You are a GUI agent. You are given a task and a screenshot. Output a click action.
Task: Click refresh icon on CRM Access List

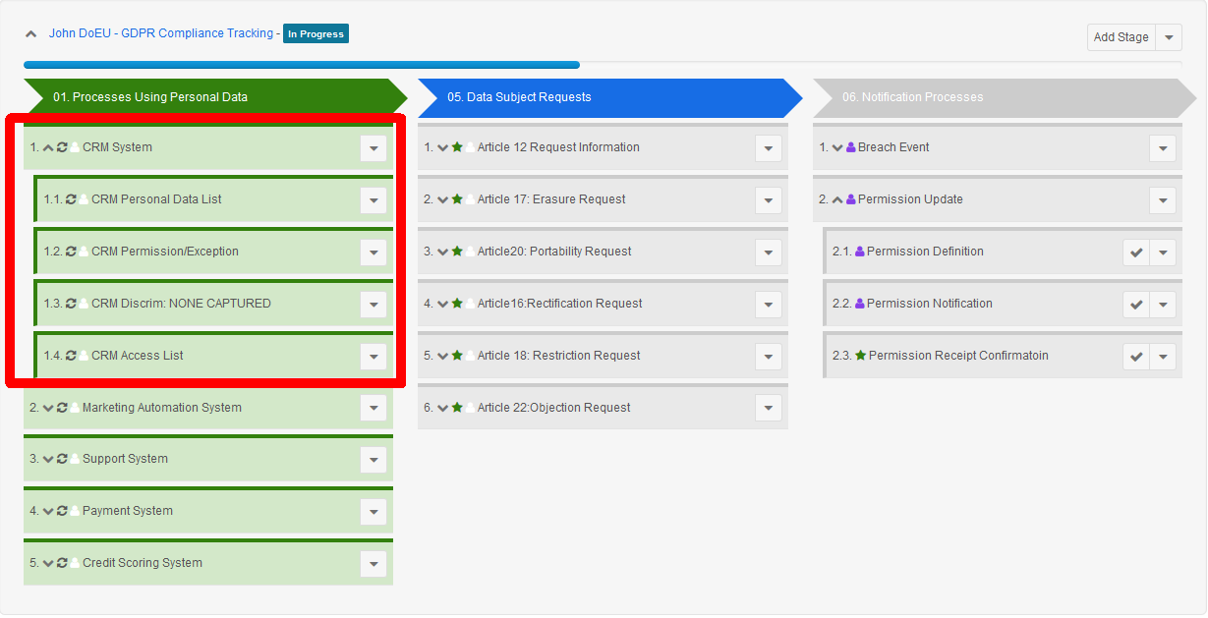71,356
